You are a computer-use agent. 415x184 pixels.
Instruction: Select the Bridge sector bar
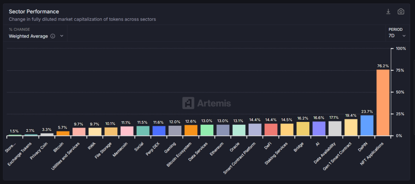coord(303,129)
